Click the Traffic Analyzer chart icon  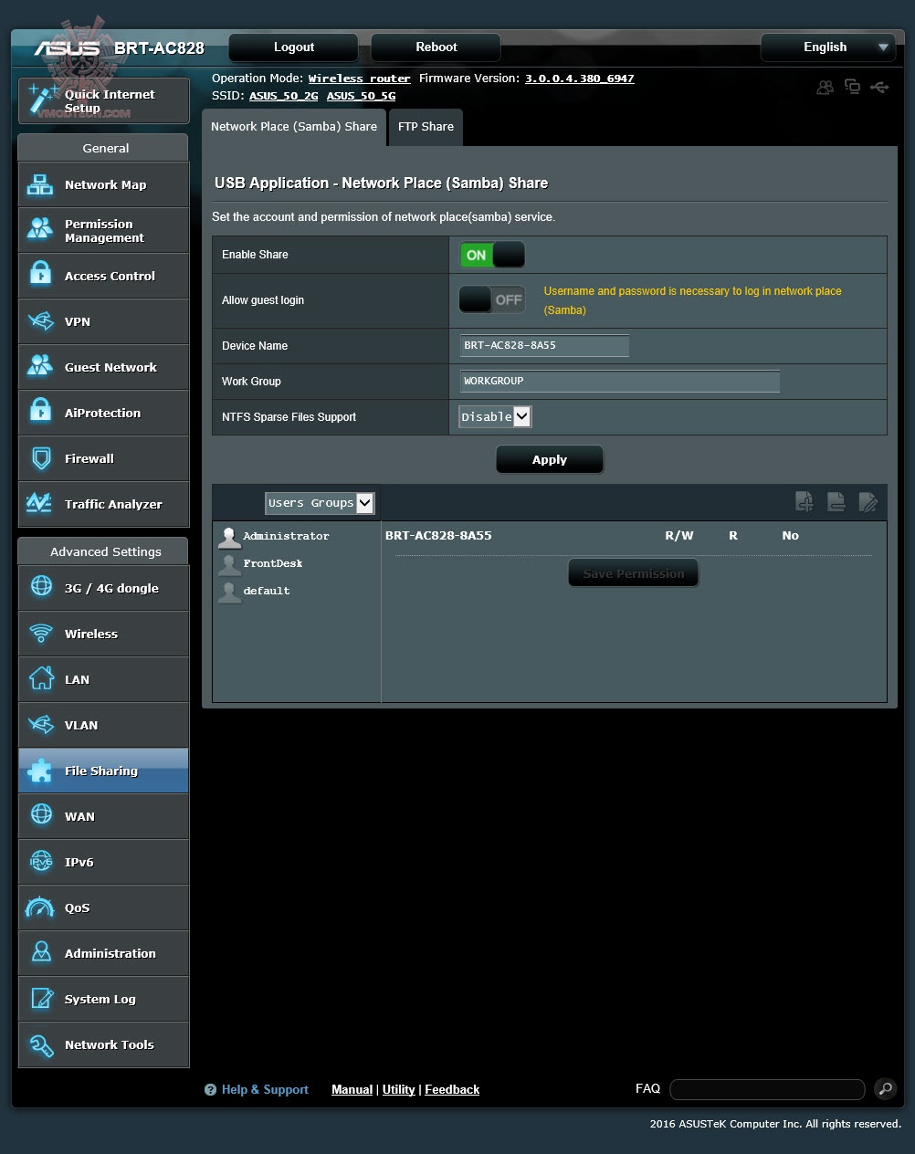(40, 504)
